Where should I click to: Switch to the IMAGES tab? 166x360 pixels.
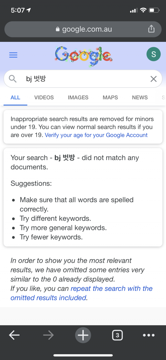(x=78, y=97)
